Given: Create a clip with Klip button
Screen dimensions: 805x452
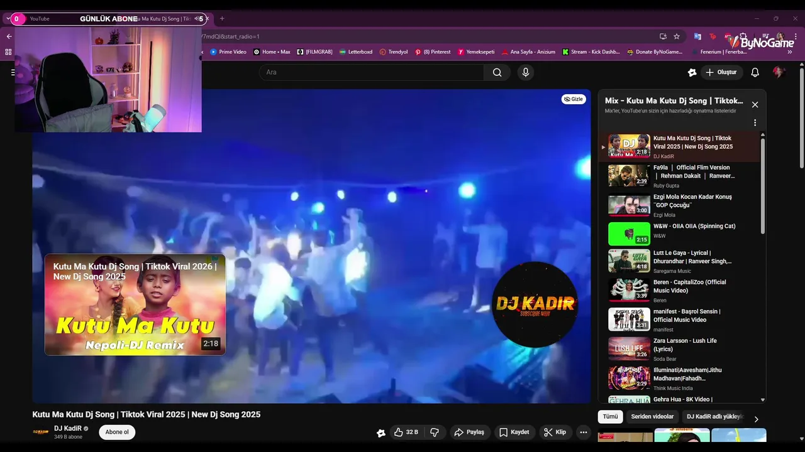Looking at the screenshot, I should tap(555, 433).
